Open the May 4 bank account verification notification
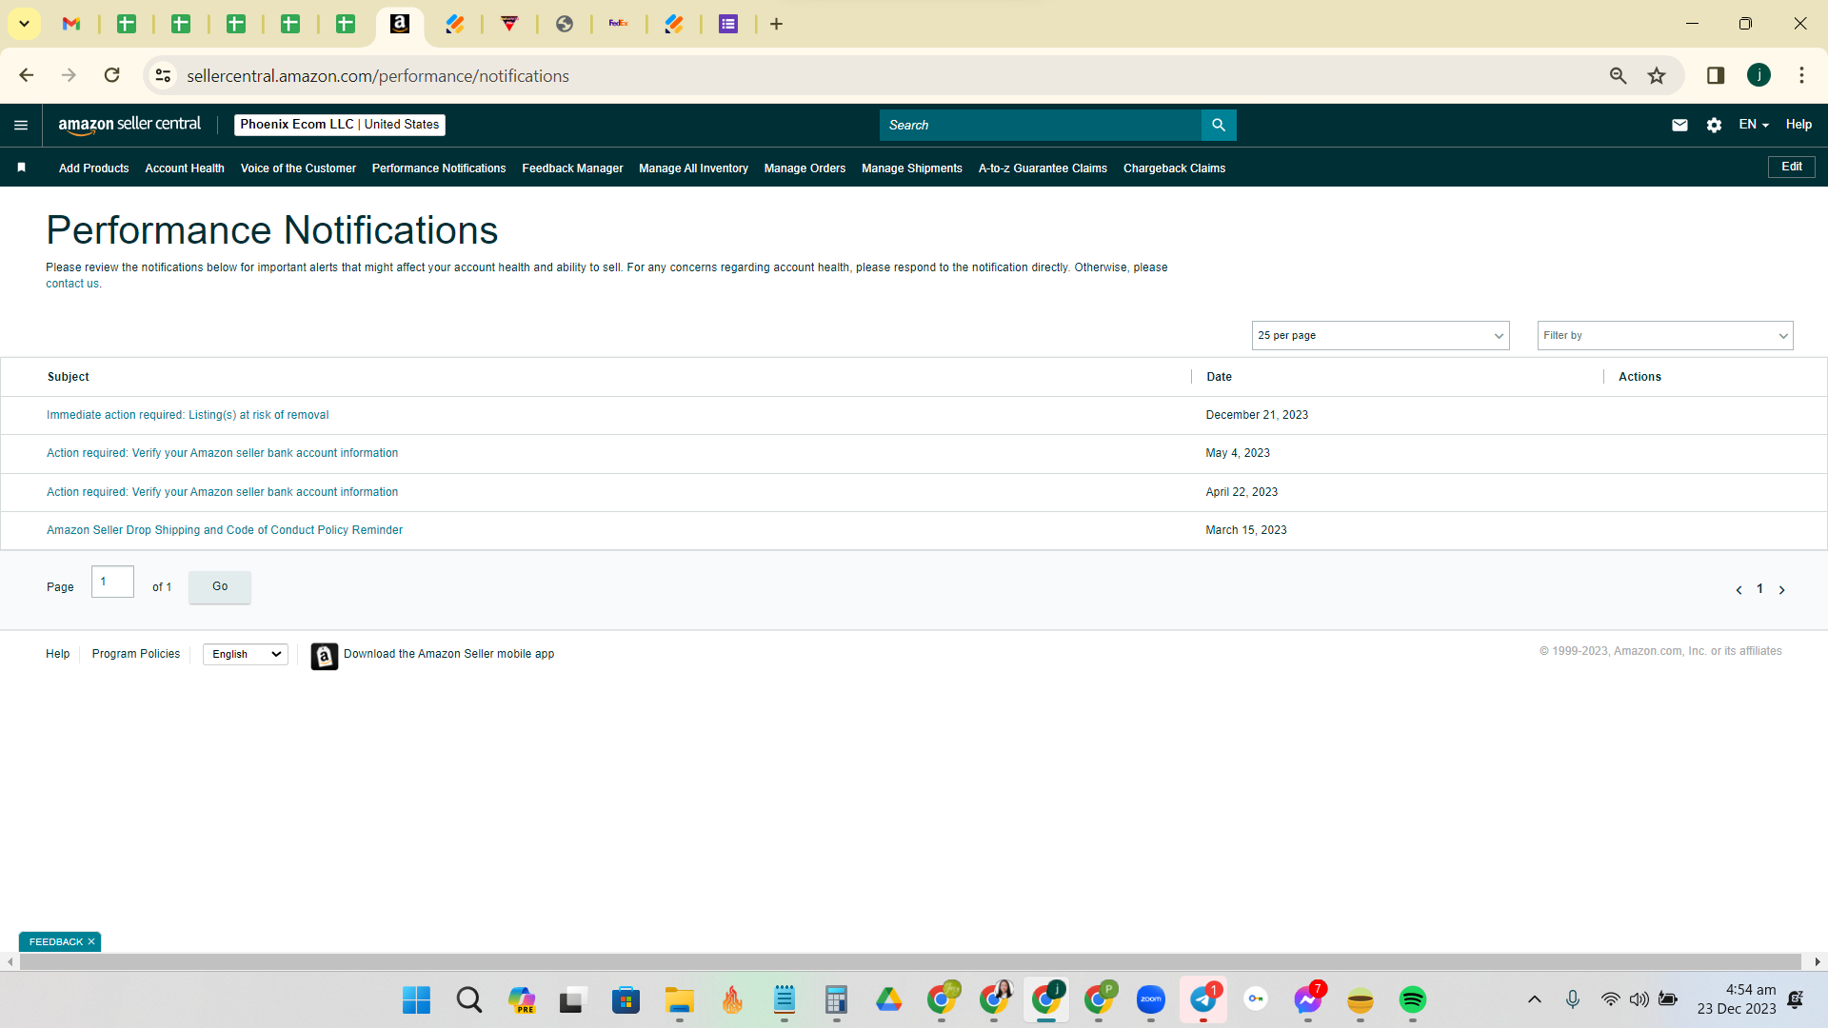 click(222, 453)
